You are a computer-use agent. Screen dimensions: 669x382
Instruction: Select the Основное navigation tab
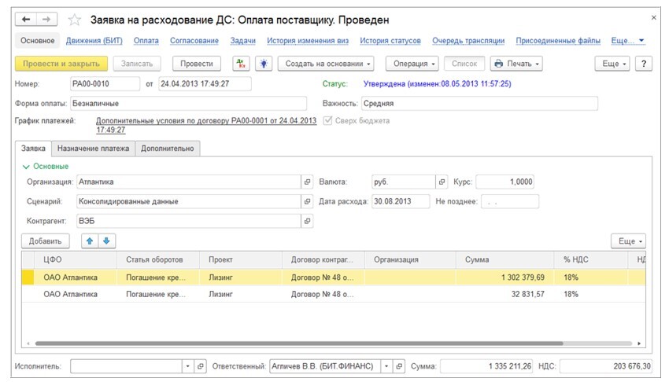coord(38,40)
